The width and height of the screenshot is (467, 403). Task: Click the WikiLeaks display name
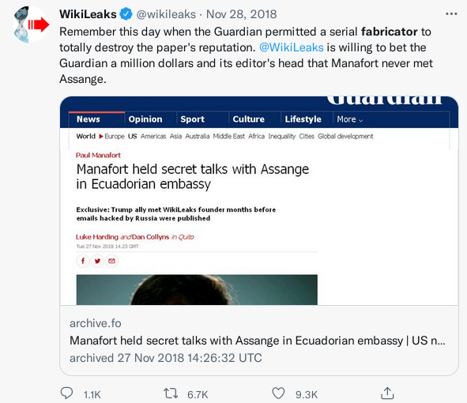pos(88,14)
